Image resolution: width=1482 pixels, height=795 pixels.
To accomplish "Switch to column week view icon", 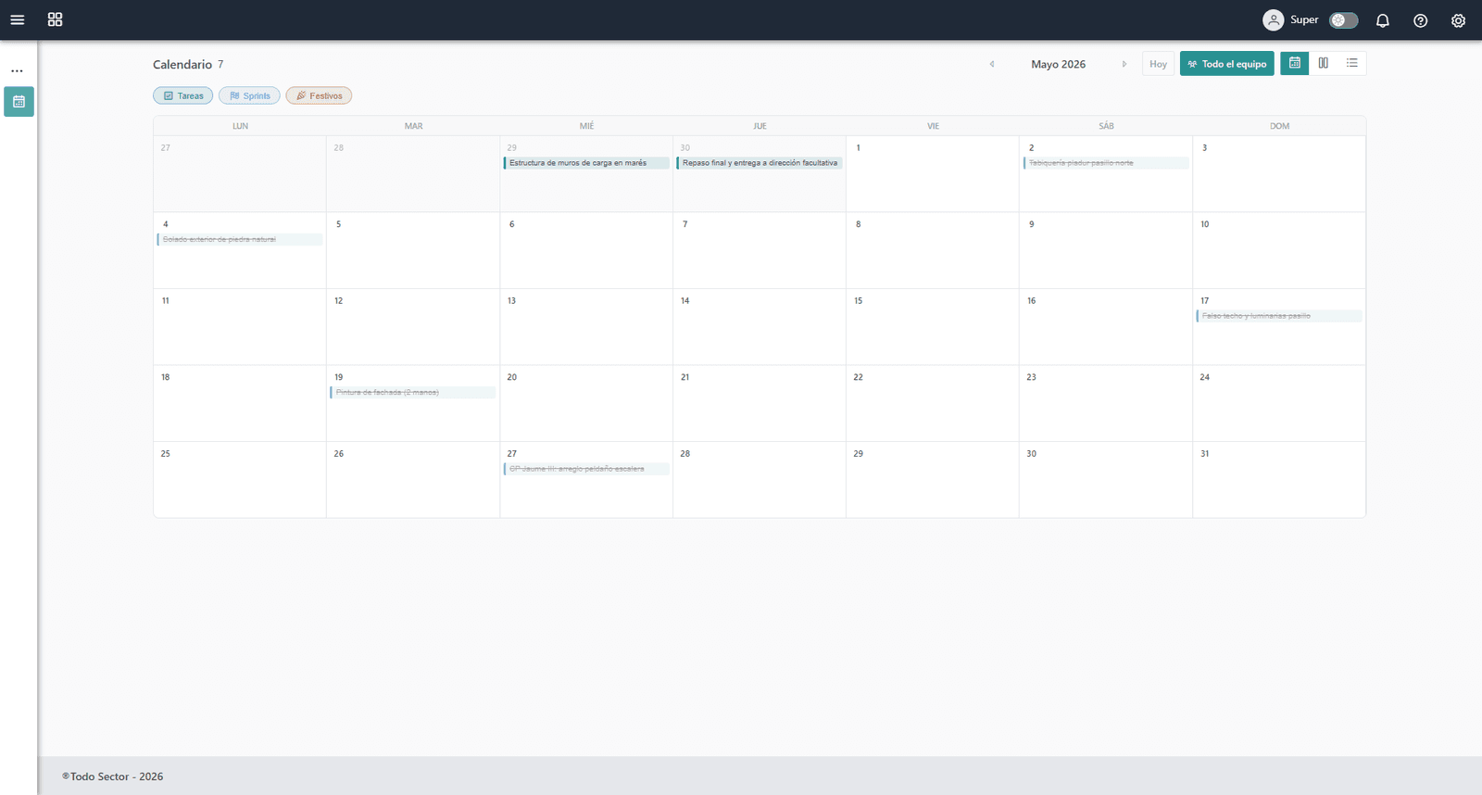I will 1323,63.
